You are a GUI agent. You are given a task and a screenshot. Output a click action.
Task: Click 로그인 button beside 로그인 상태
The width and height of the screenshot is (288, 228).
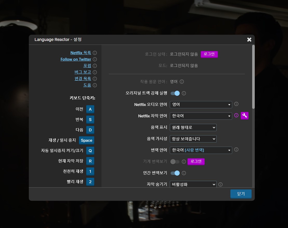(209, 54)
